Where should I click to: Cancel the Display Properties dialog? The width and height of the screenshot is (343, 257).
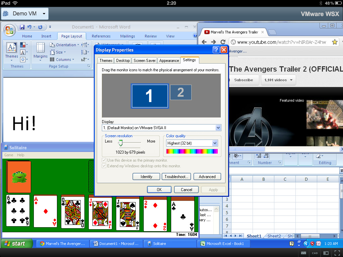pos(186,190)
